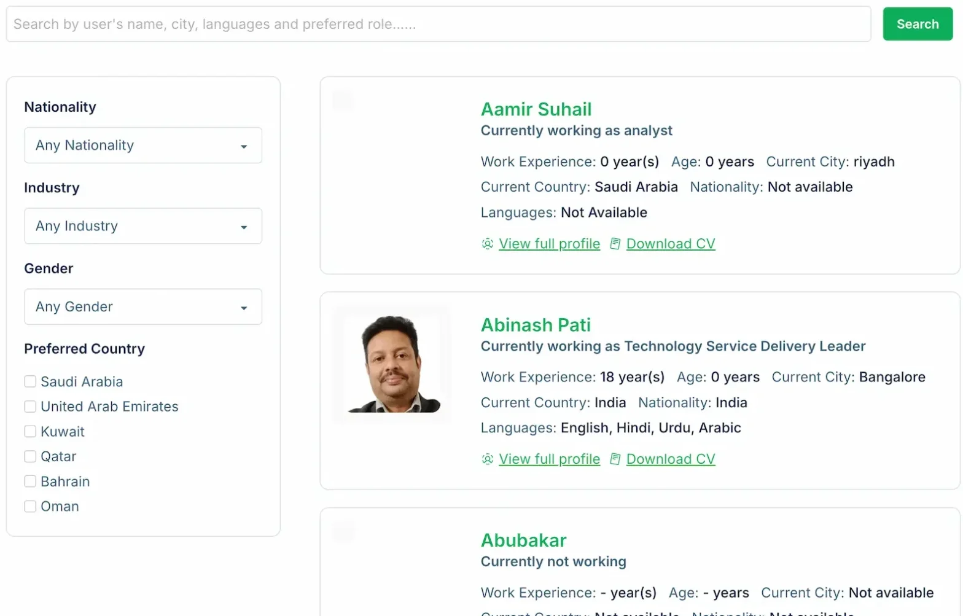Expand the Any Industry dropdown

pos(142,226)
